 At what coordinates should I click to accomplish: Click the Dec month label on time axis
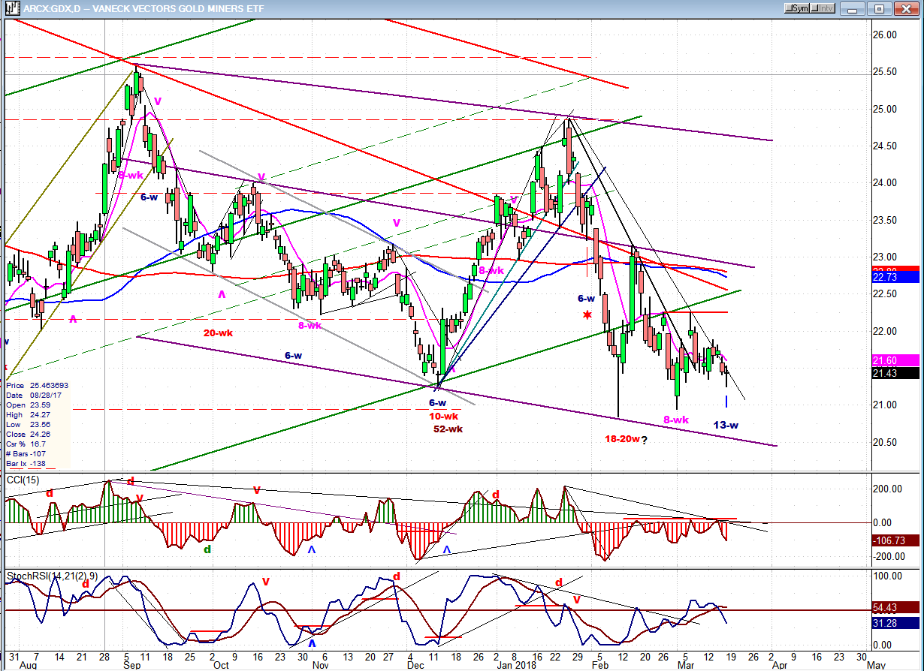415,665
